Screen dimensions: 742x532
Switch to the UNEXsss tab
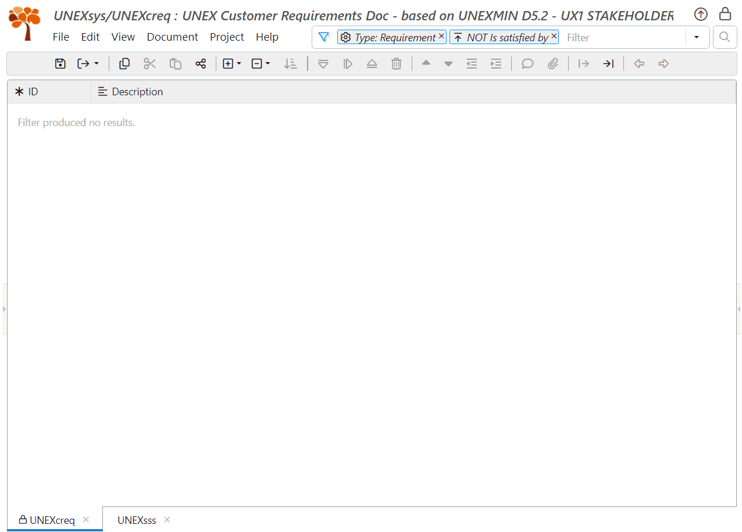137,520
